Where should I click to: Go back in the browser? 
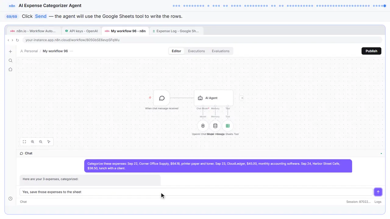pyautogui.click(x=8, y=40)
